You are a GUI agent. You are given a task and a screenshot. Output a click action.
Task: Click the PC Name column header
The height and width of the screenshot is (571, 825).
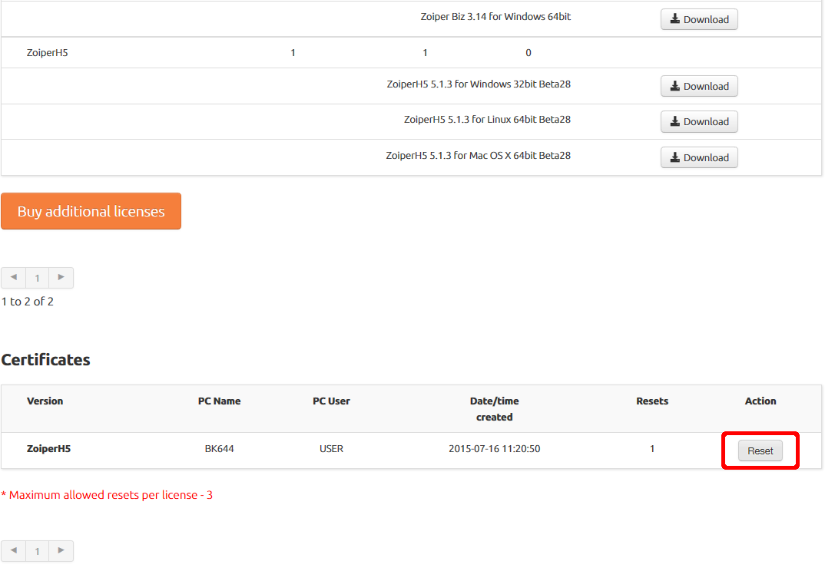pyautogui.click(x=219, y=401)
